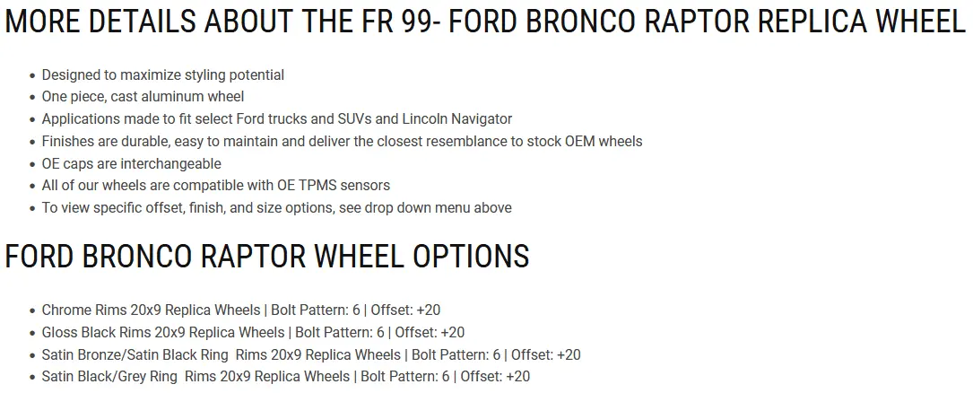Click the 'Ford Bronco Raptor Wheel Options' heading

point(267,256)
